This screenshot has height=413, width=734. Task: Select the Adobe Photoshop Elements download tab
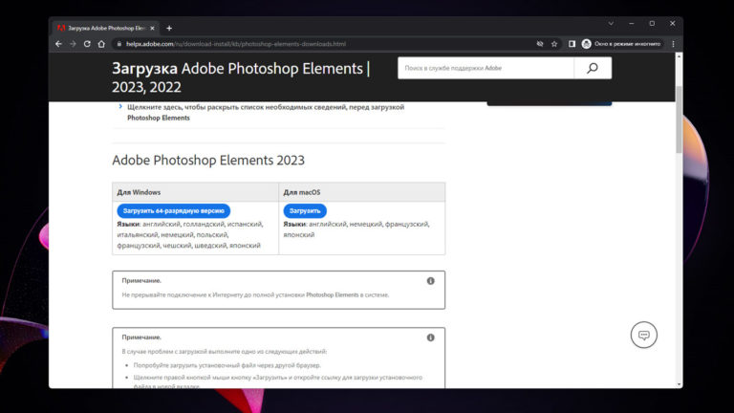point(106,28)
